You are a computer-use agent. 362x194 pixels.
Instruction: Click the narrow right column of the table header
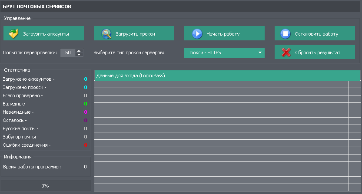354,76
